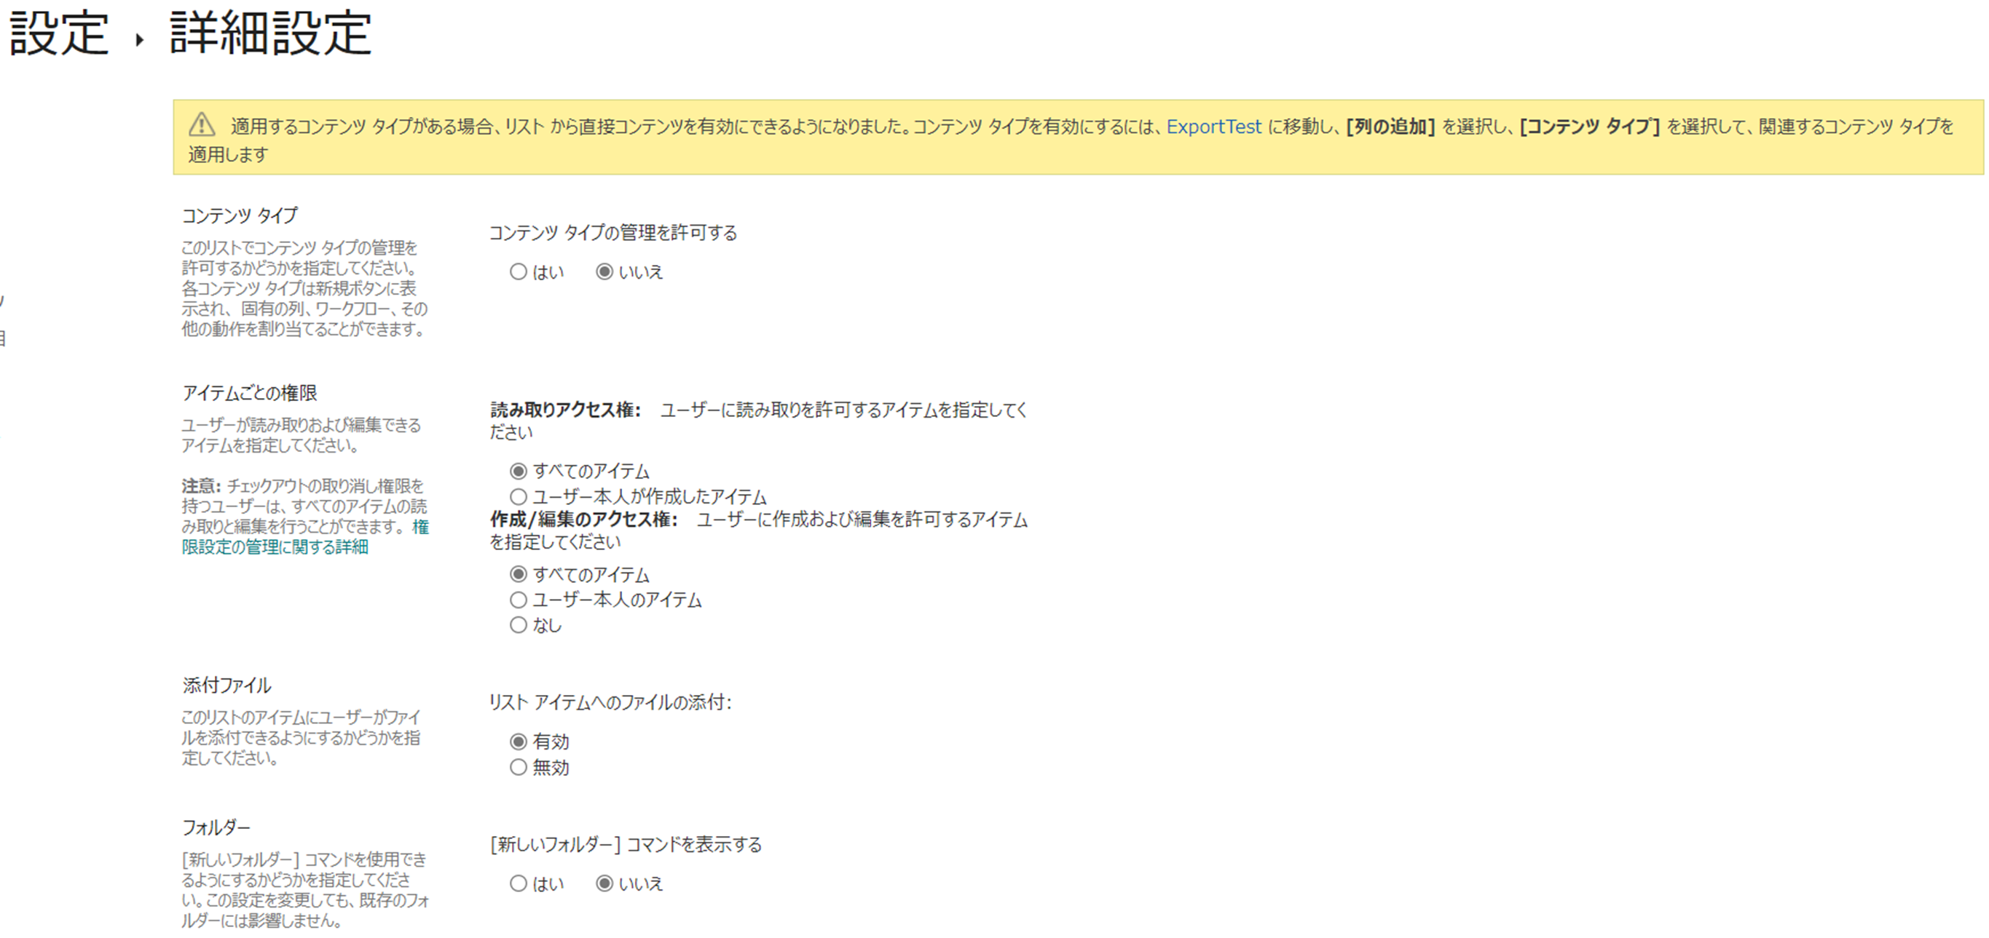Click breadcrumb arrow separator after 設定

click(139, 39)
